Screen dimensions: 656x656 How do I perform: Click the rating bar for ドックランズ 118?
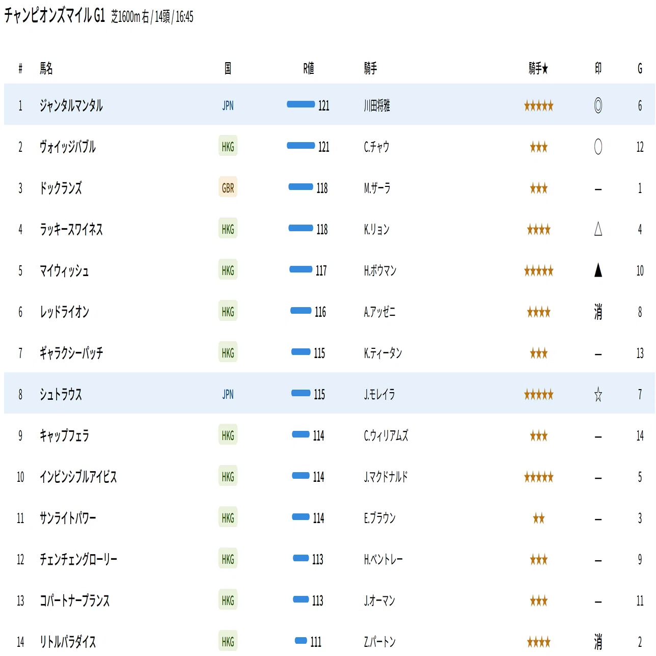[x=301, y=187]
